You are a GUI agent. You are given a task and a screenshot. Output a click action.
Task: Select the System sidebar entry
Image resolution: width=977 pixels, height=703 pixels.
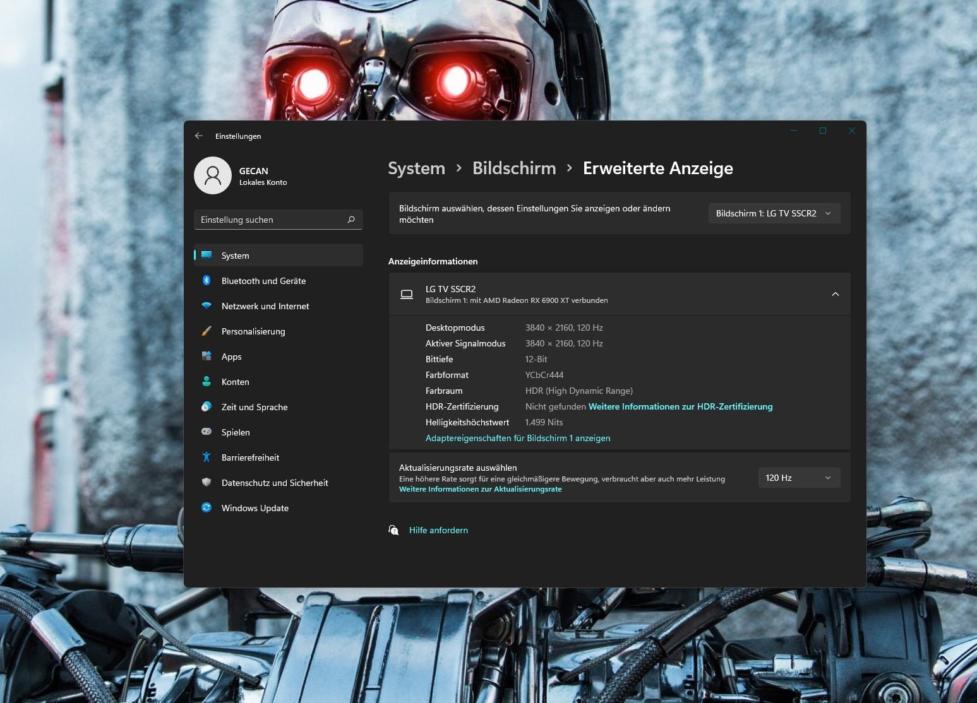point(279,256)
